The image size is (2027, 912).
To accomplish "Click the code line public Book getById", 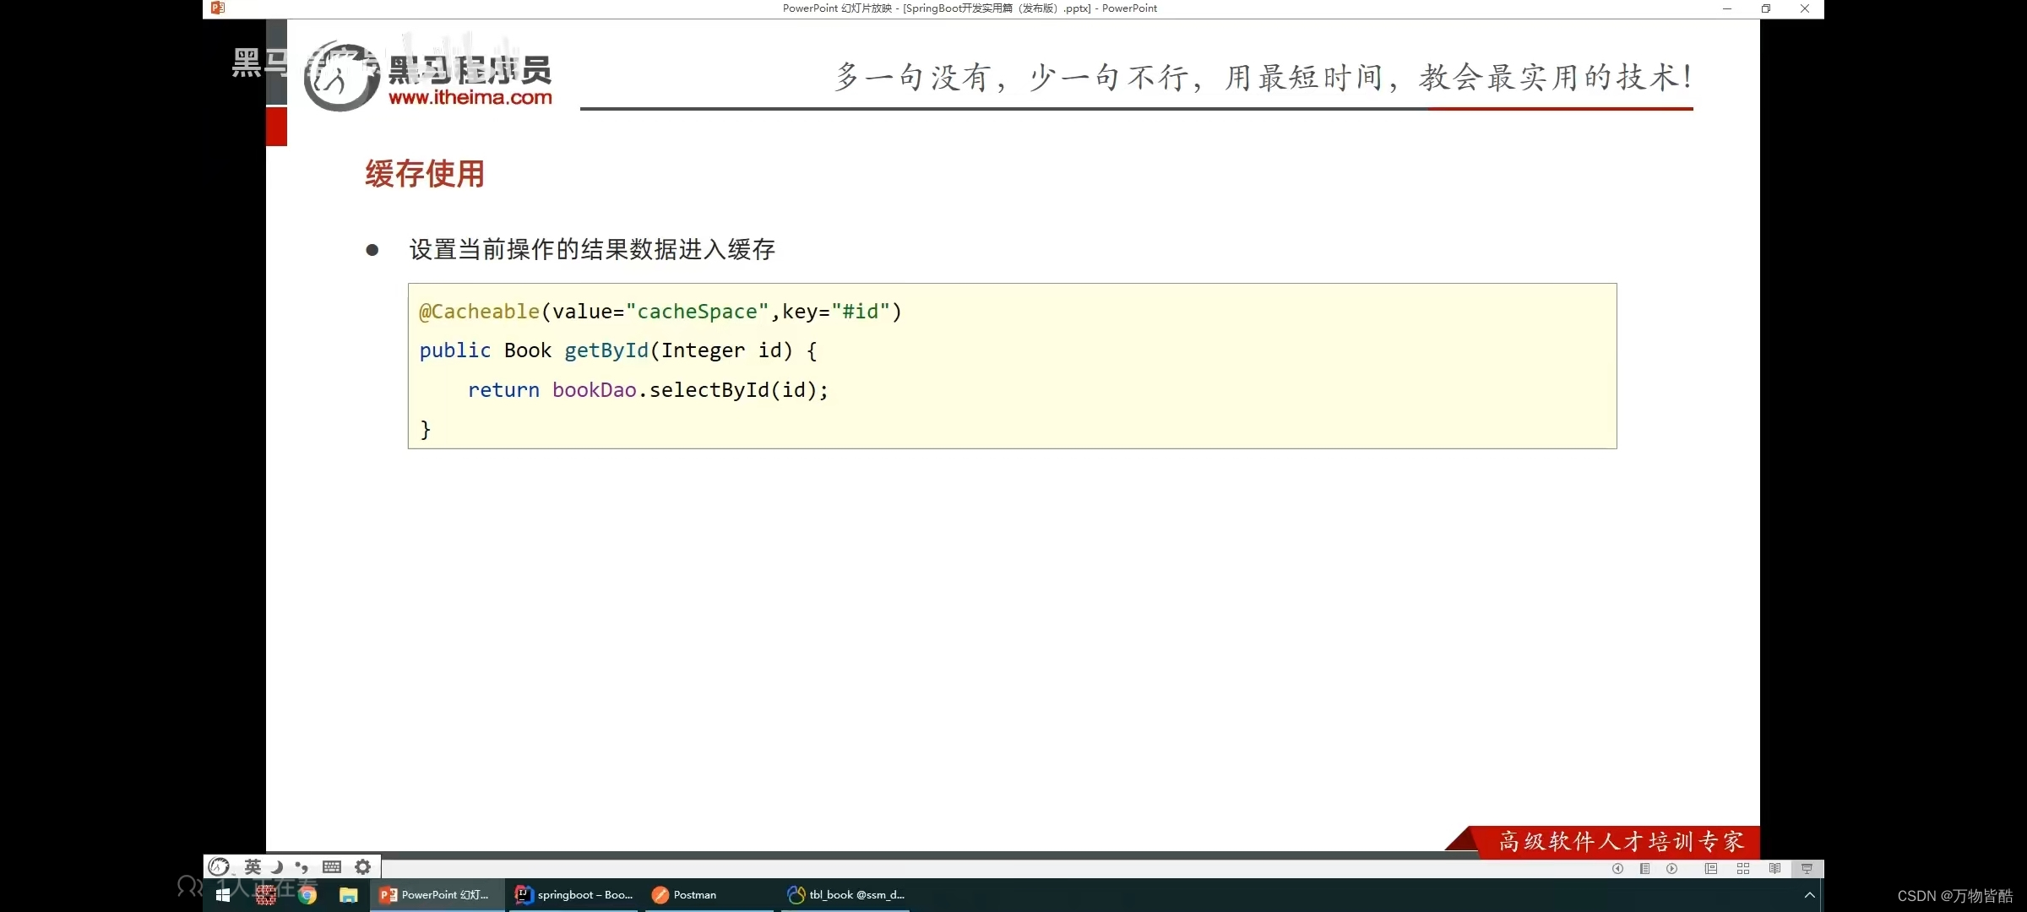I will 618,350.
